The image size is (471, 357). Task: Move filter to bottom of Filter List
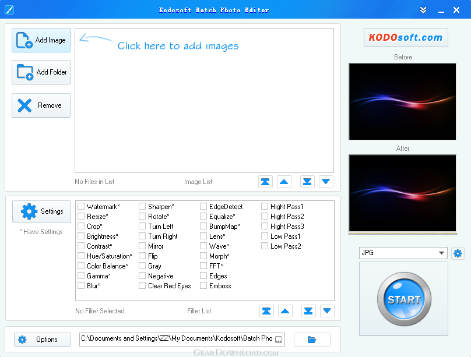pyautogui.click(x=308, y=311)
